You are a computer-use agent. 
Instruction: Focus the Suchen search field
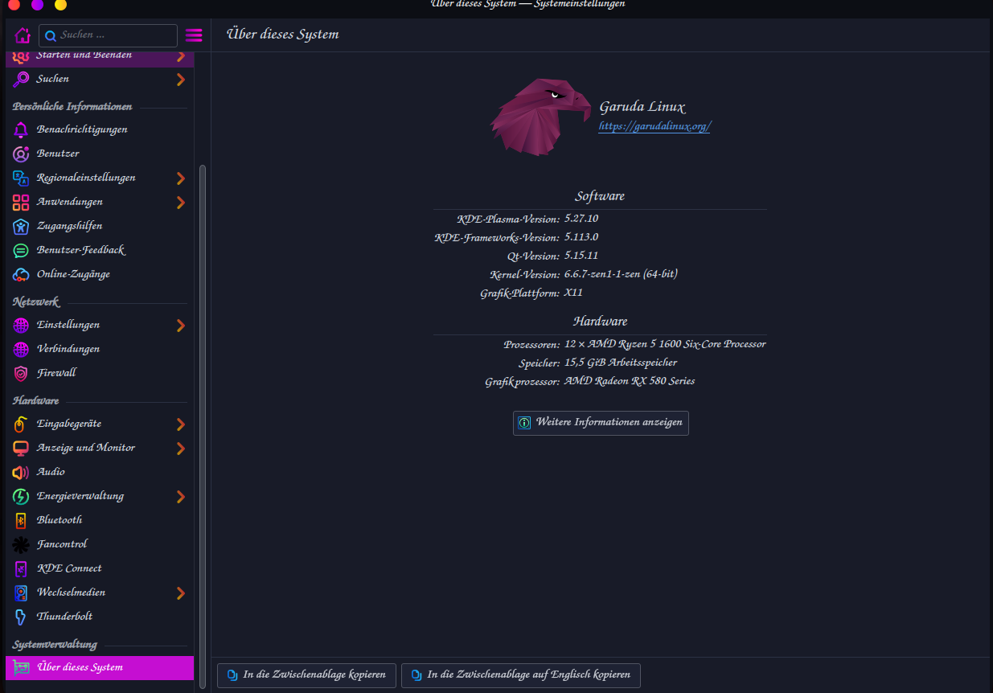108,35
